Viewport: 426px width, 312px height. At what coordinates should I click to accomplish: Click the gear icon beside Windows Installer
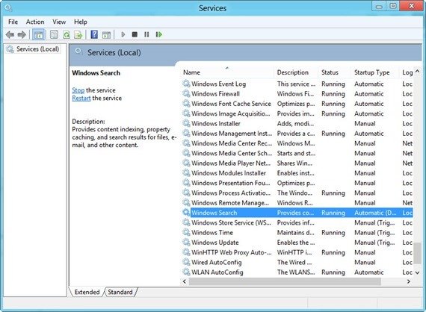coord(186,123)
